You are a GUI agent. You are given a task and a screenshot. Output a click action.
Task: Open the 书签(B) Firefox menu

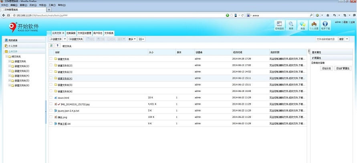(x=42, y=5)
